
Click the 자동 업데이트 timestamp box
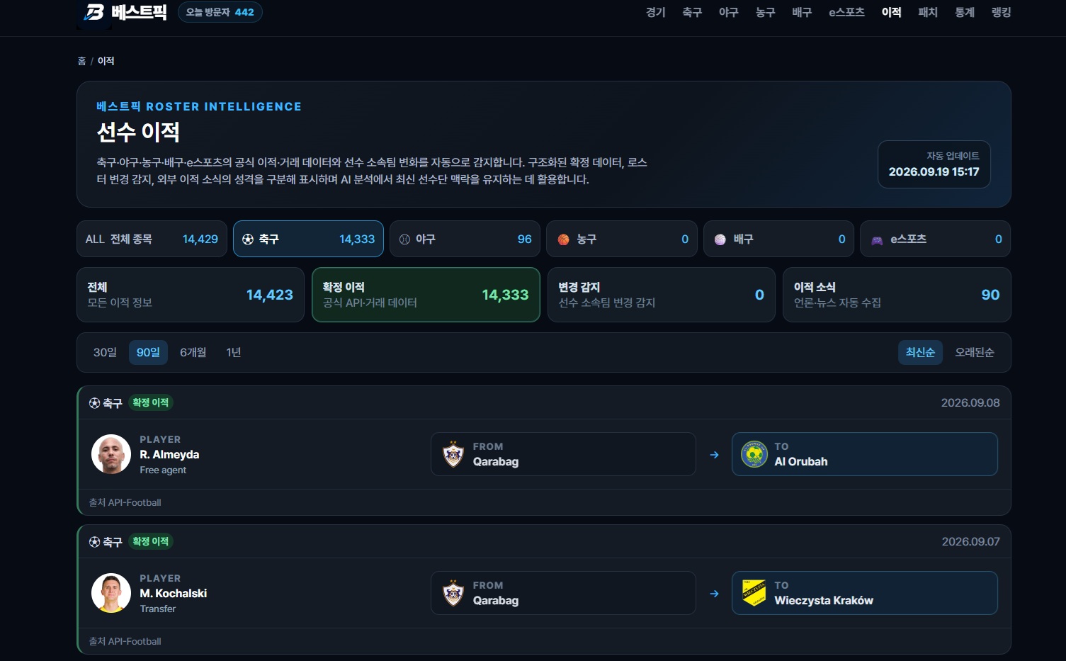[934, 164]
